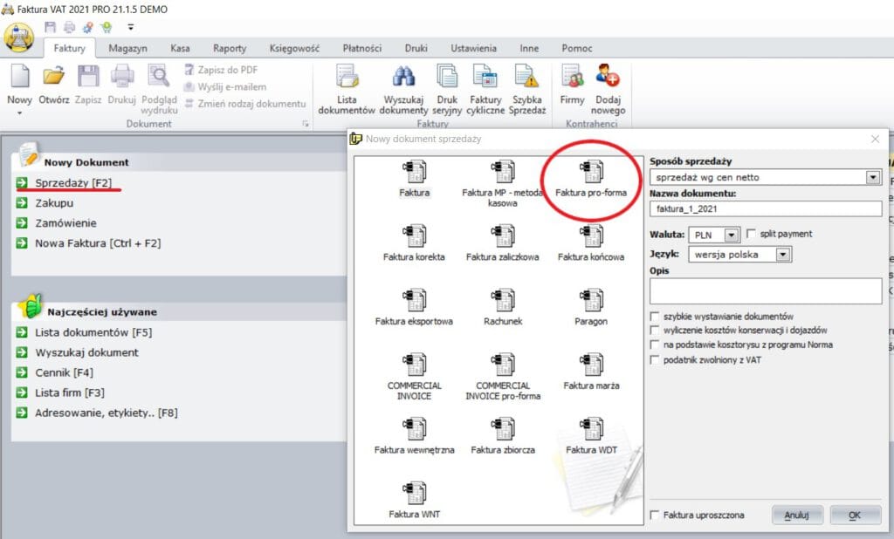Click the Nazwa dokumentu text field
Viewport: 894px width, 539px height.
click(766, 209)
